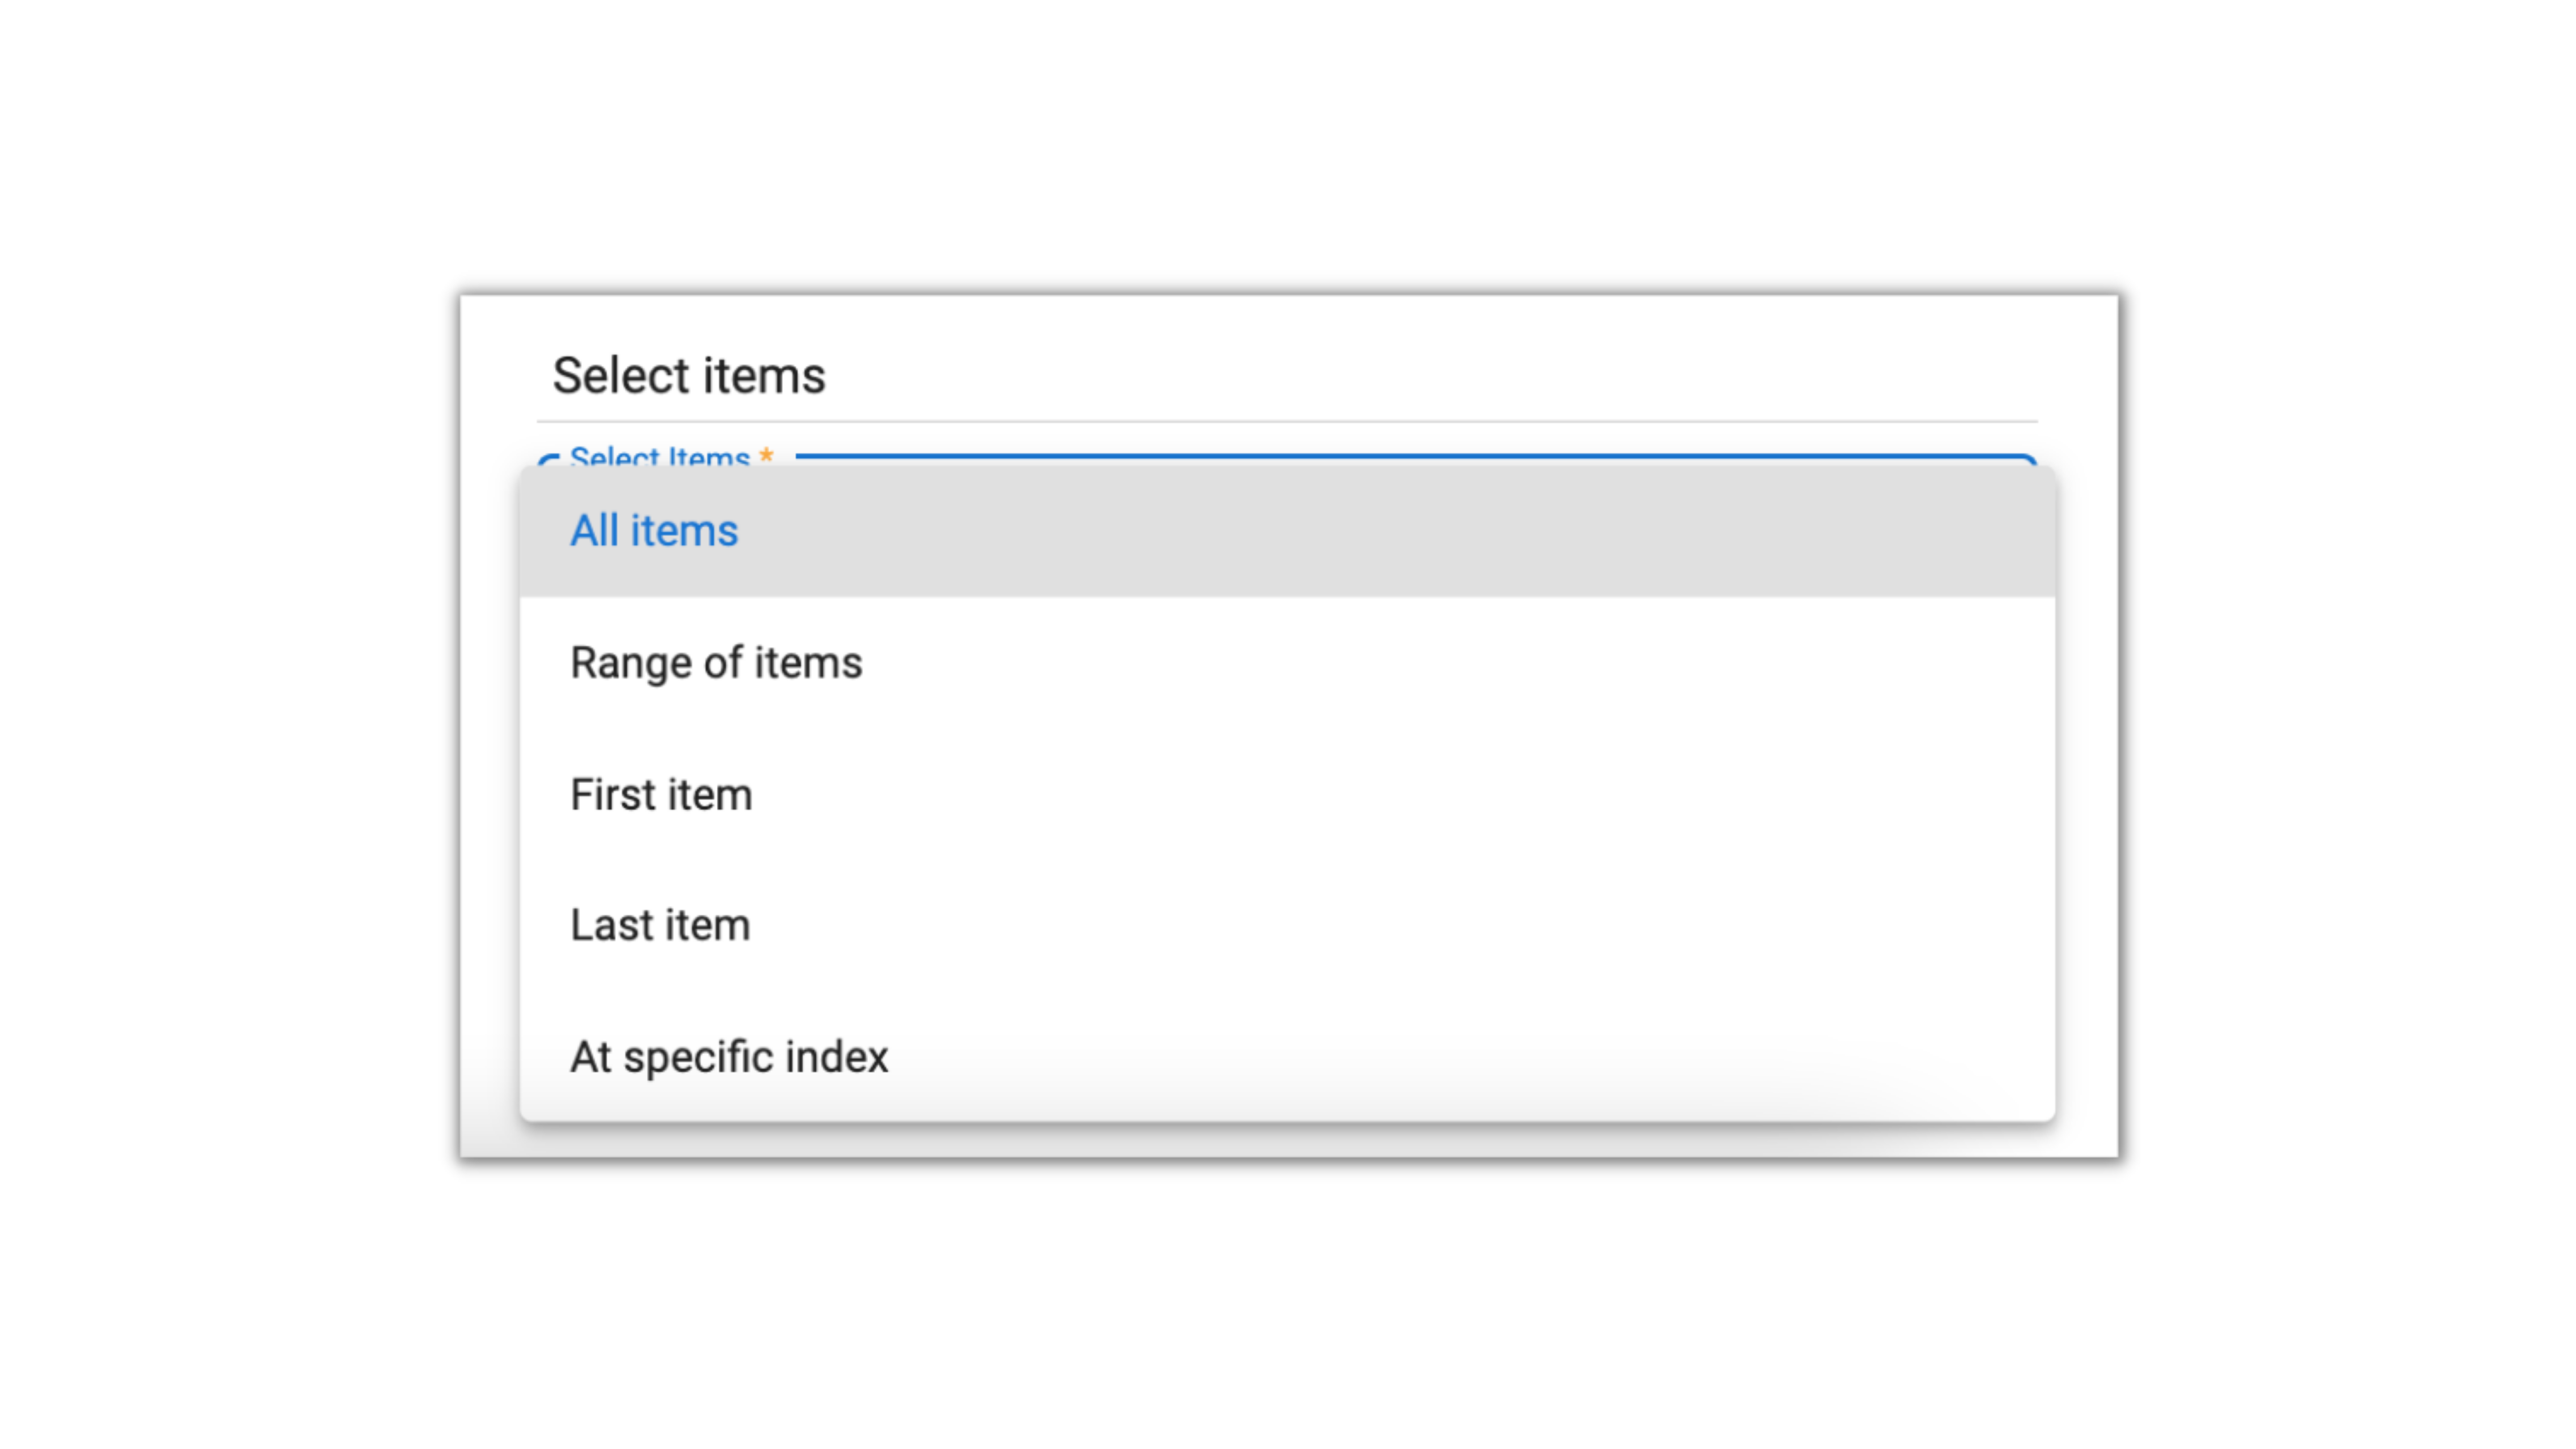Click blank space right of "At specific index"

coord(1400,1057)
